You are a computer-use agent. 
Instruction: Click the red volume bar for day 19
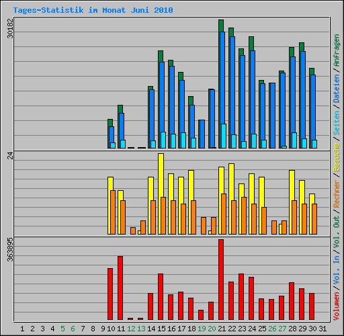201,314
